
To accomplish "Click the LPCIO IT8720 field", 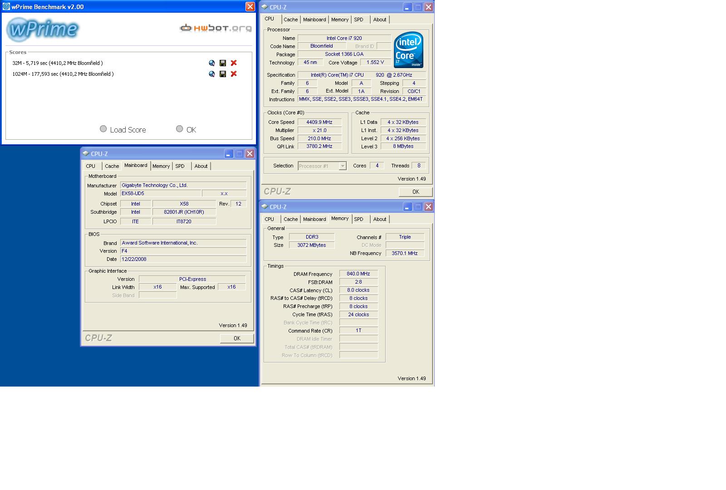I will 184,222.
